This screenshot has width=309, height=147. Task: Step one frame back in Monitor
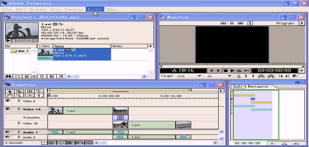(212, 71)
